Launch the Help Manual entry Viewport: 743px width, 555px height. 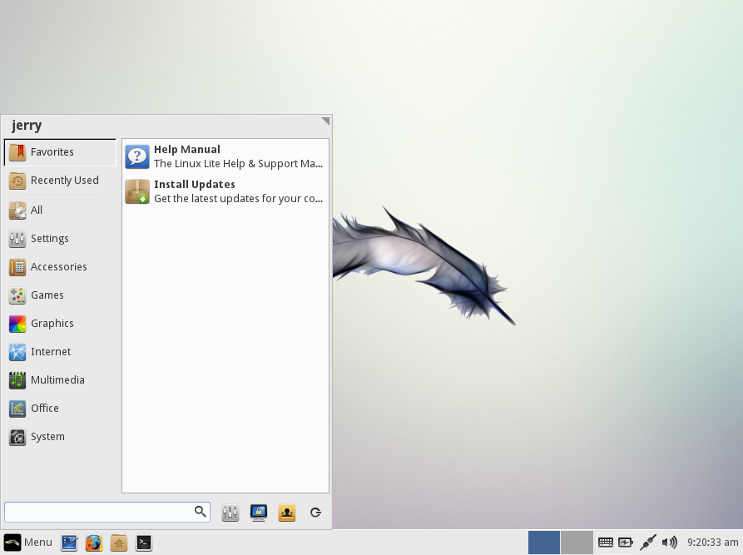coord(225,157)
